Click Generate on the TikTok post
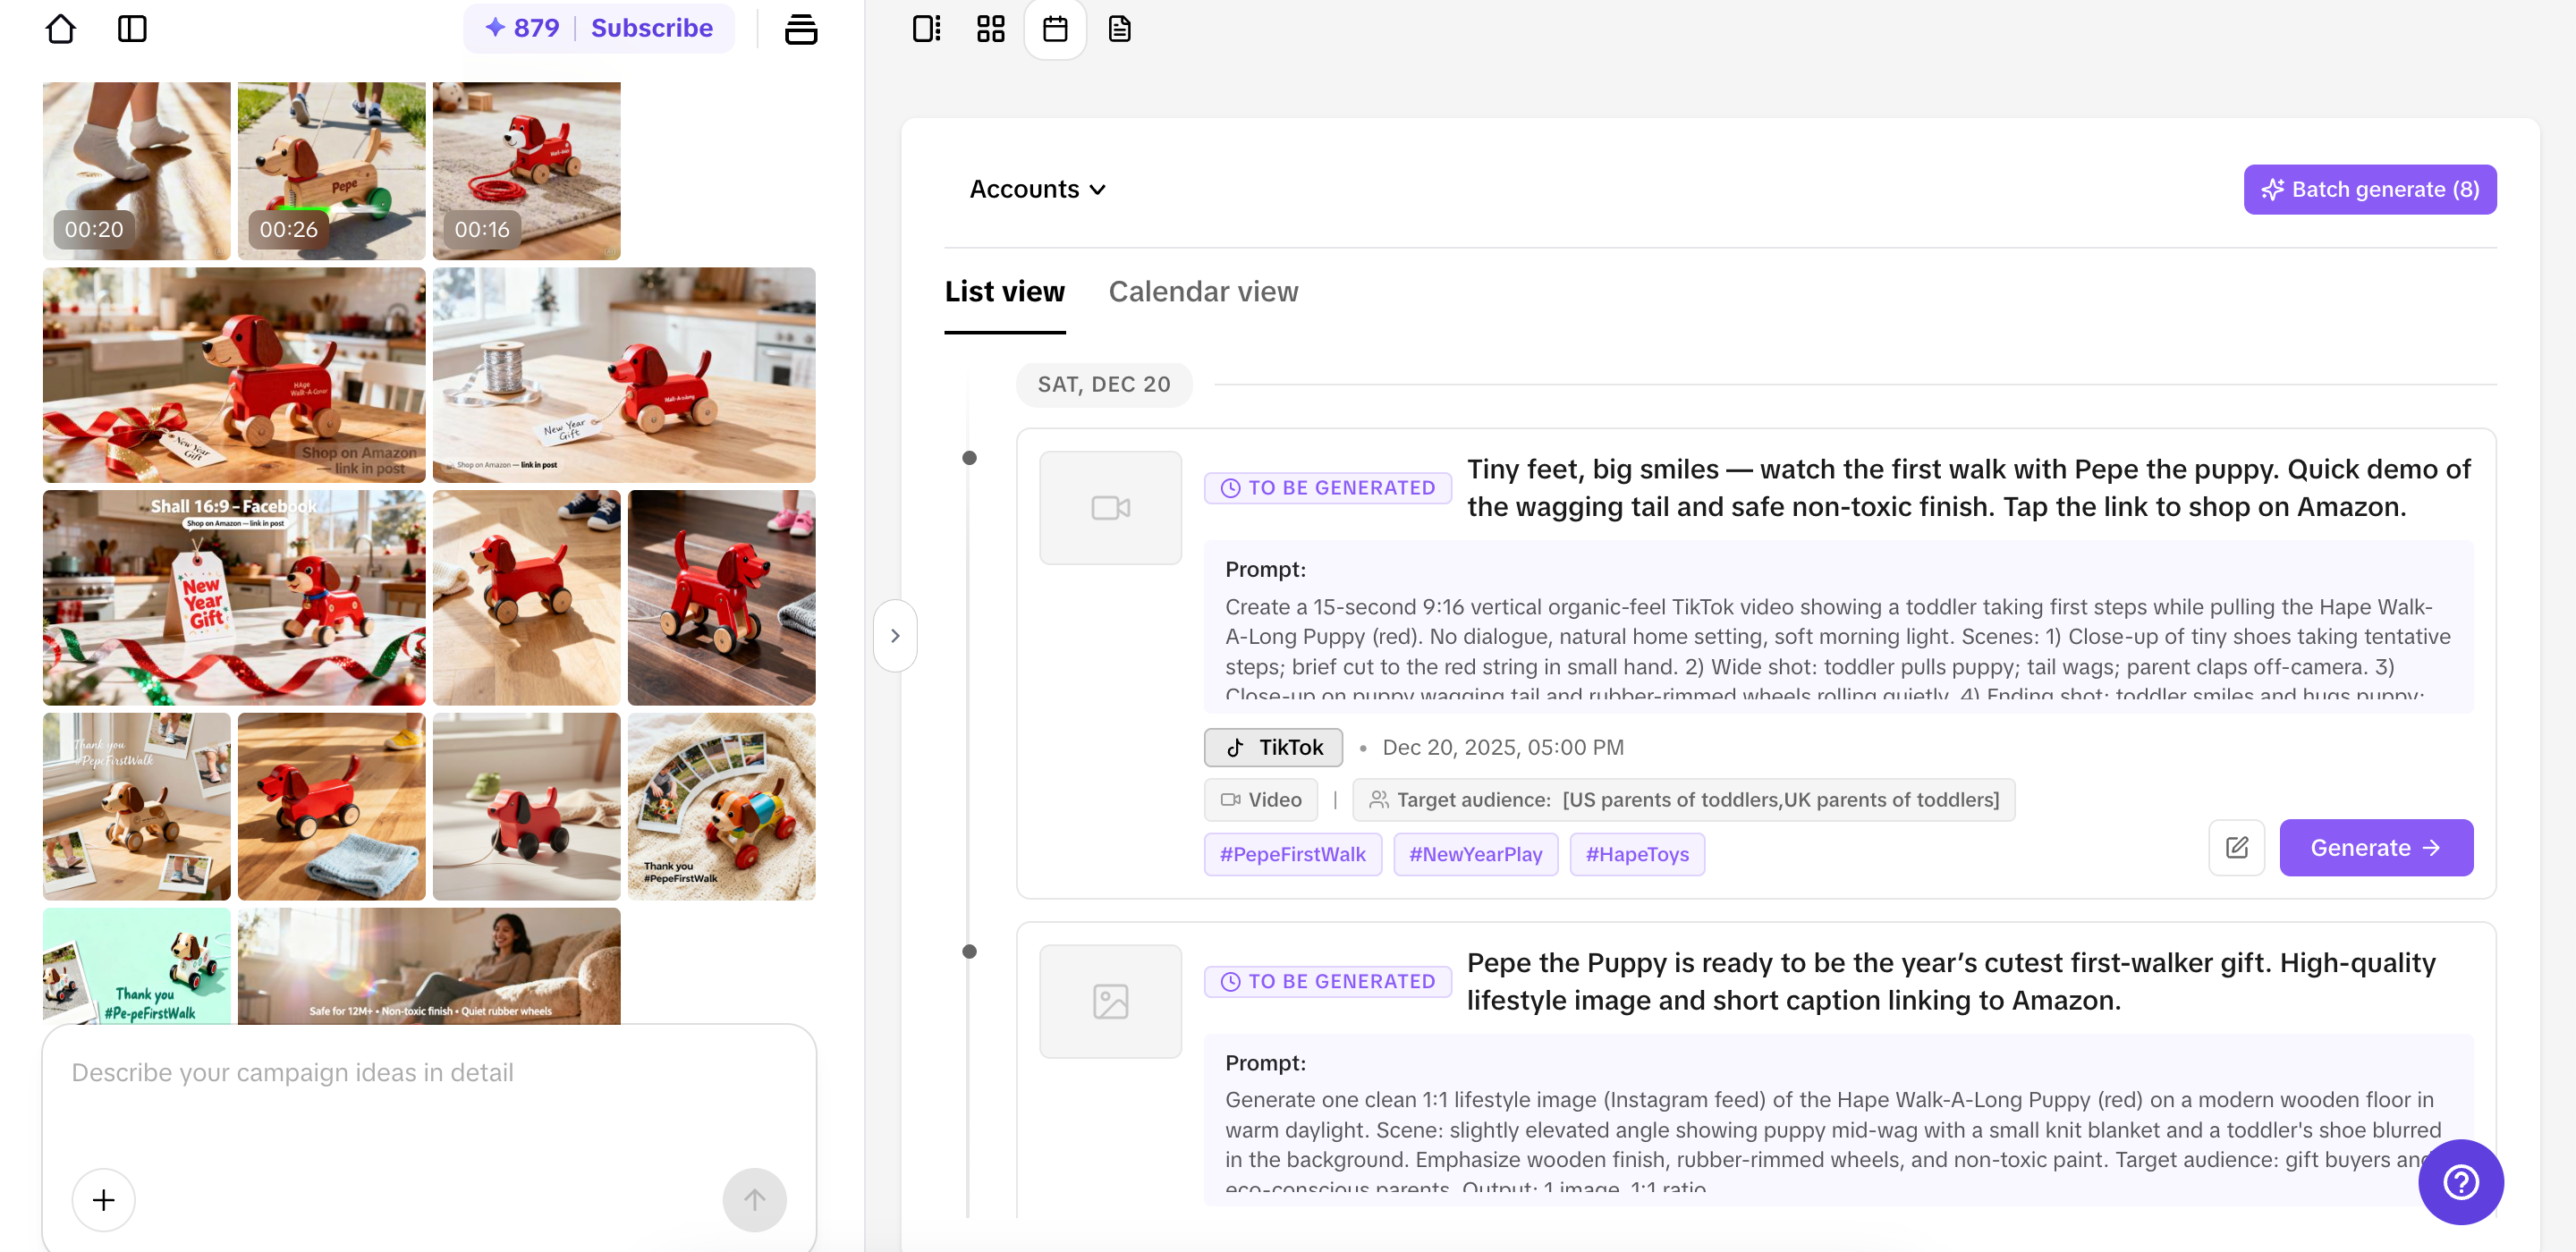 click(x=2375, y=848)
